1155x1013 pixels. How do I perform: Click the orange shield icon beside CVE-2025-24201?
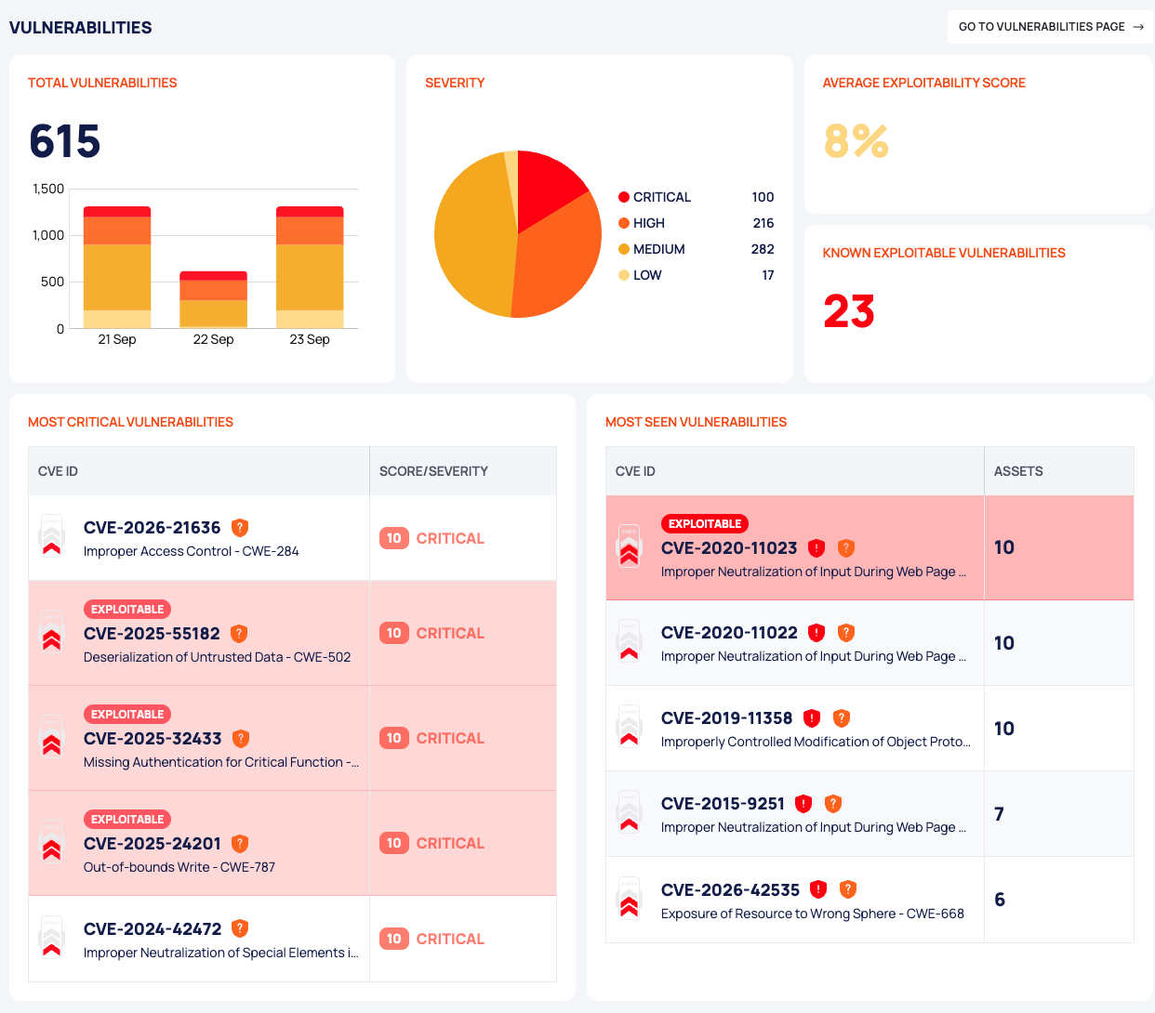tap(240, 844)
